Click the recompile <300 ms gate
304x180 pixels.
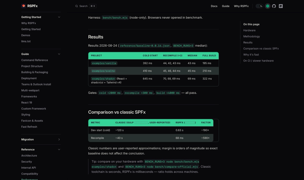(x=139, y=93)
